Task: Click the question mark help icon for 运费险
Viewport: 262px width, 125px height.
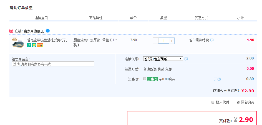Action: click(219, 79)
